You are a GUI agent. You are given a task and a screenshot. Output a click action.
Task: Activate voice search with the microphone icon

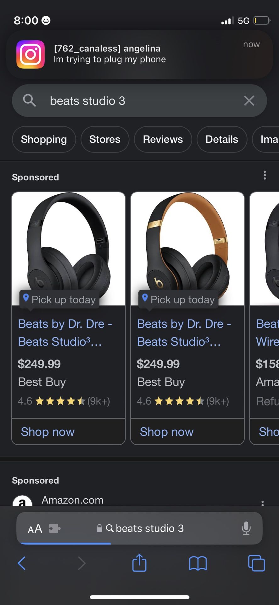246,528
